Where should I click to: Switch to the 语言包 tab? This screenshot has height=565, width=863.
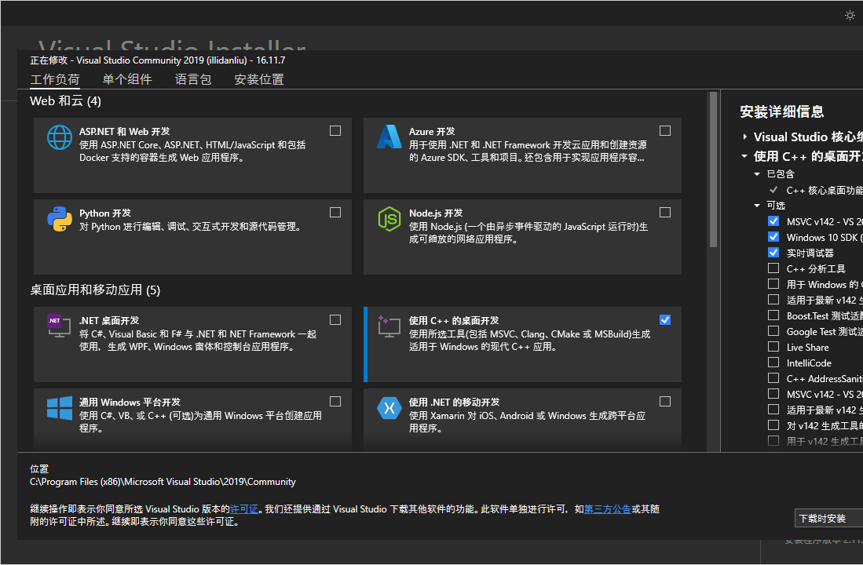[x=193, y=79]
